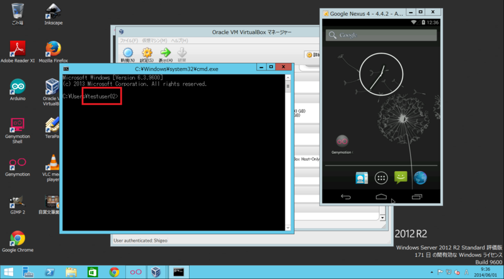Switch to cmd.exe taskbar button
Image resolution: width=504 pixels, height=279 pixels.
tap(179, 272)
